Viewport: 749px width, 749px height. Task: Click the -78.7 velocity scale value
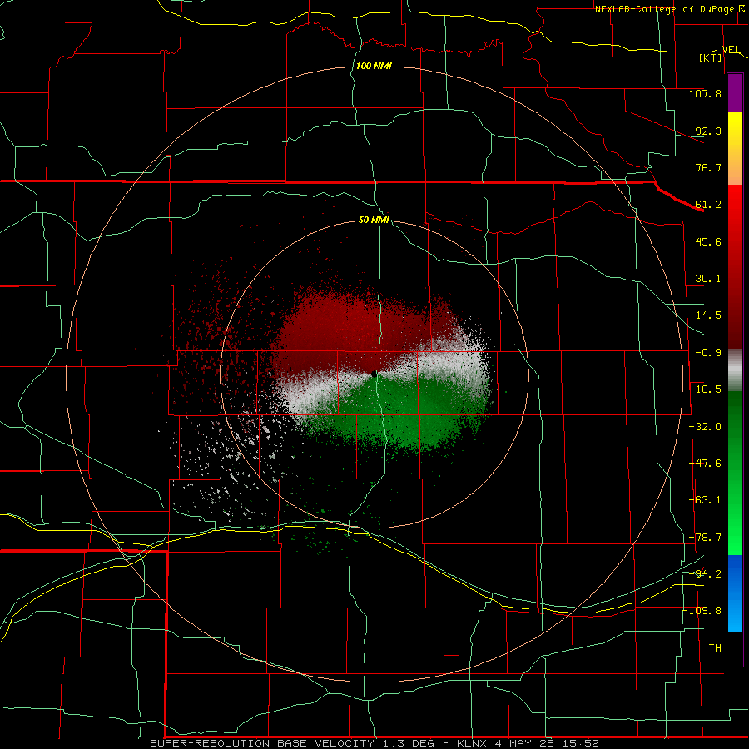tap(705, 538)
